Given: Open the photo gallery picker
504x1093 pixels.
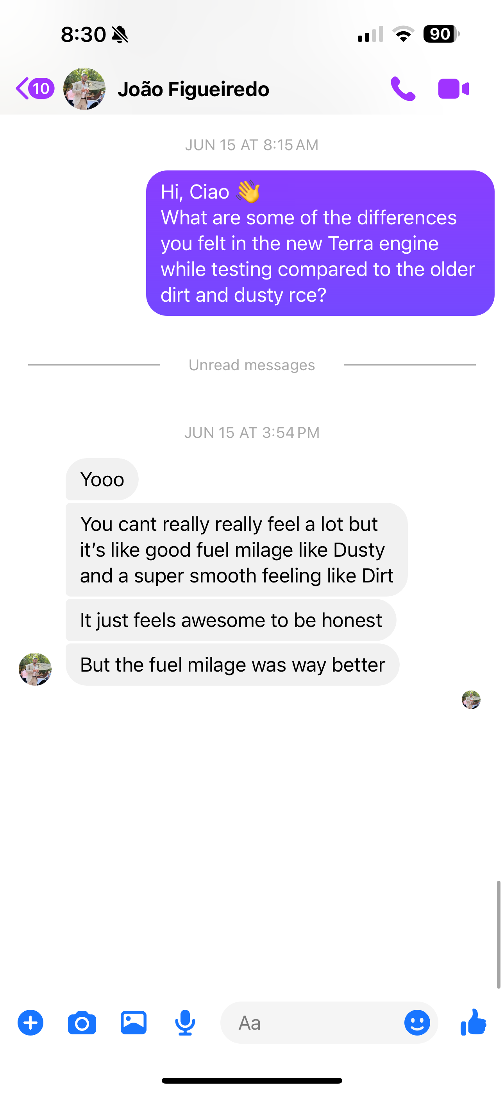Looking at the screenshot, I should pyautogui.click(x=134, y=1023).
